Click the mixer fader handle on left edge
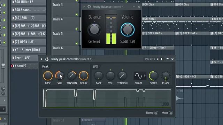The height and width of the screenshot is (125, 223). coord(3,66)
